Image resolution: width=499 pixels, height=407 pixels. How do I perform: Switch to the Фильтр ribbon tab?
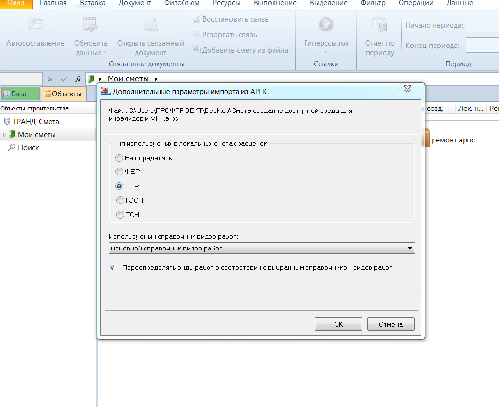(x=373, y=3)
